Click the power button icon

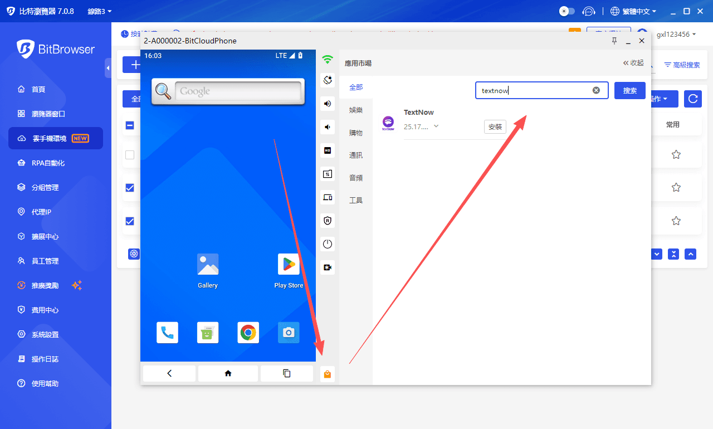[328, 244]
